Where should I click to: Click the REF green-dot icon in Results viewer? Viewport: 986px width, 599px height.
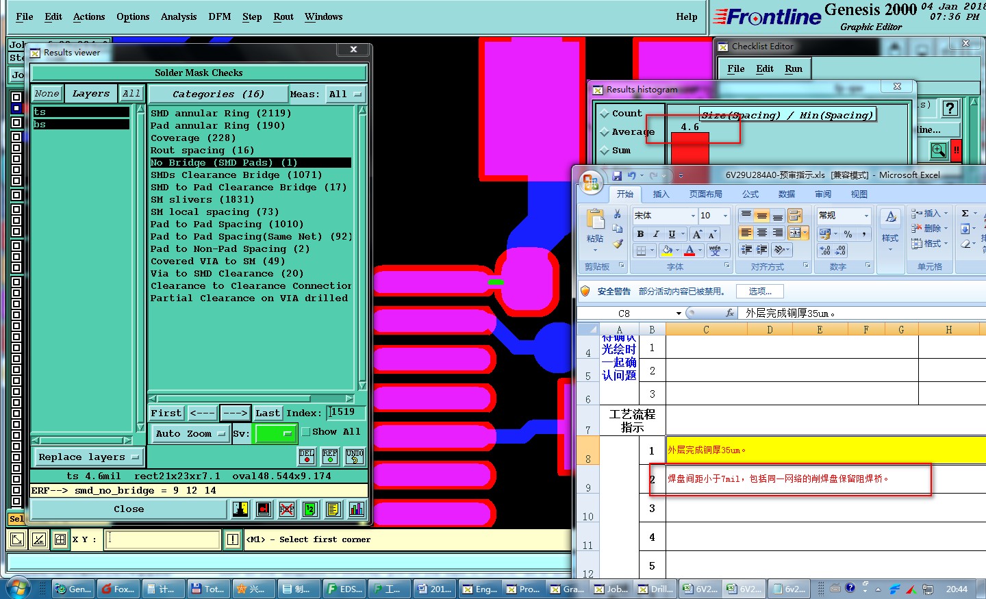330,457
